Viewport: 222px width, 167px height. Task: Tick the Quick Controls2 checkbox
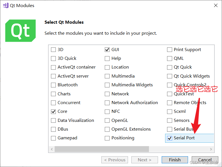coord(169,85)
